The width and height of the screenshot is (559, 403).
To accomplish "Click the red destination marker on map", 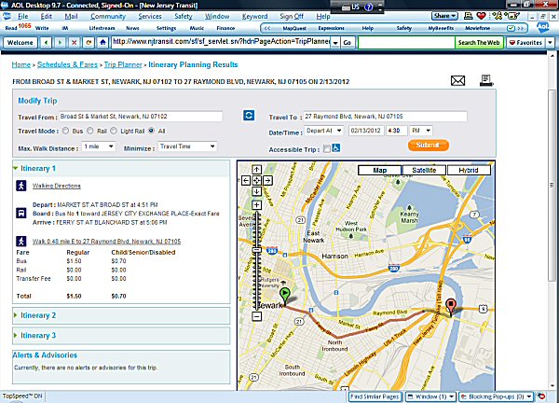I will point(451,307).
